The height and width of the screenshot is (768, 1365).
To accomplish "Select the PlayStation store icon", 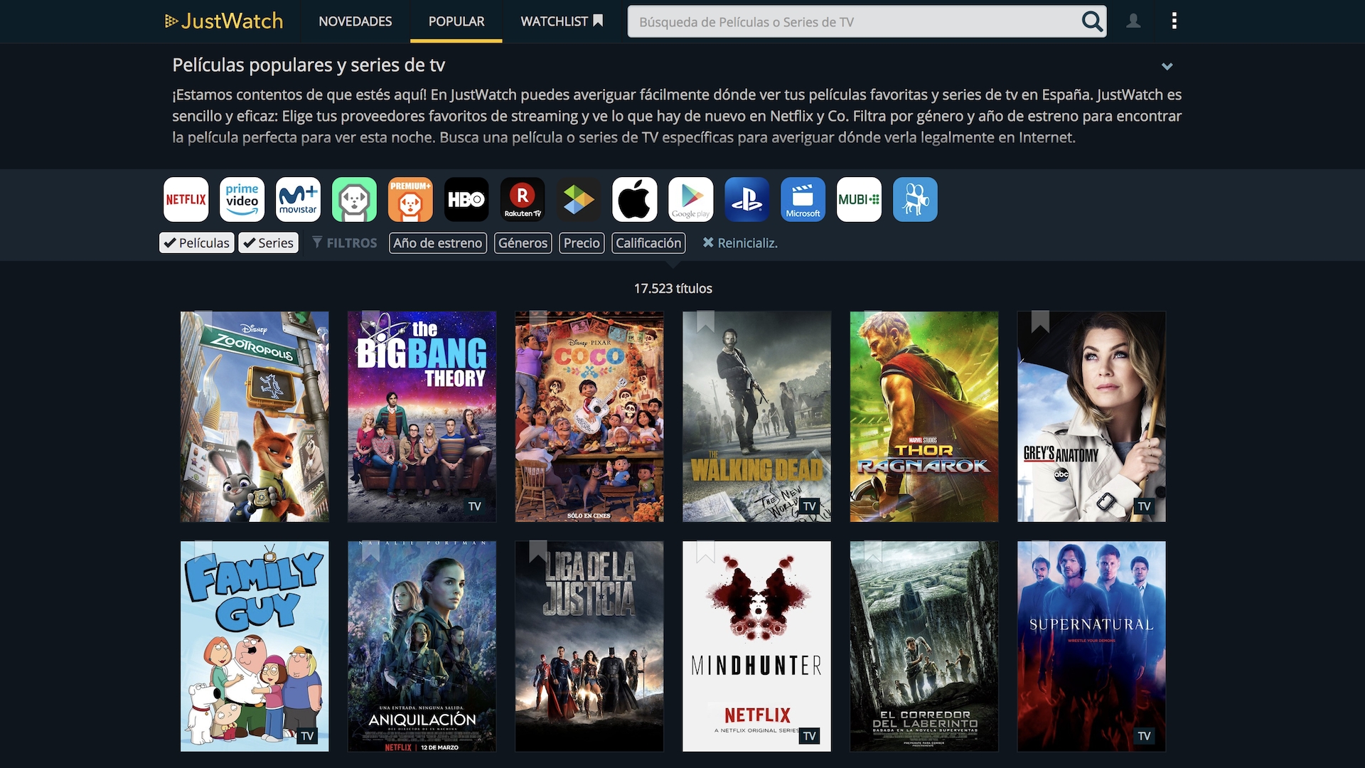I will tap(747, 199).
